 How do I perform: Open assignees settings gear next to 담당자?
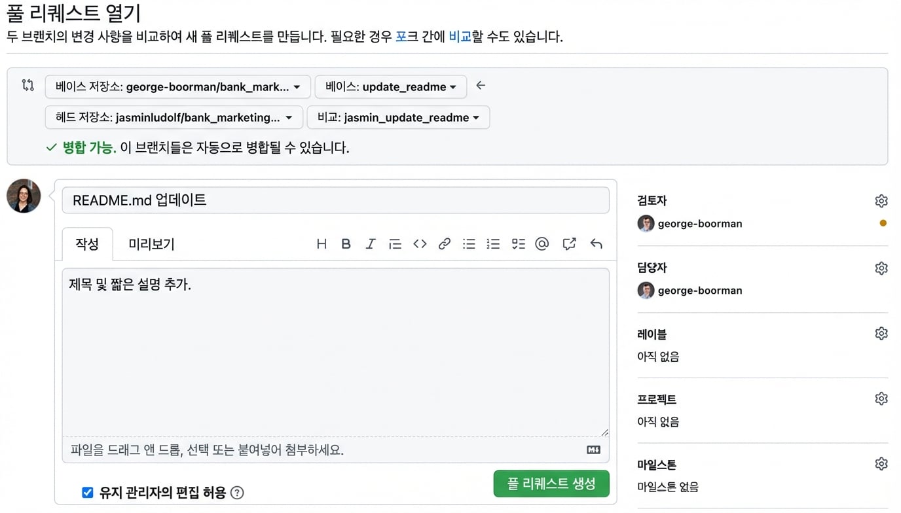pyautogui.click(x=881, y=268)
